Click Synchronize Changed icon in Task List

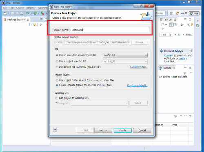coord(188,25)
